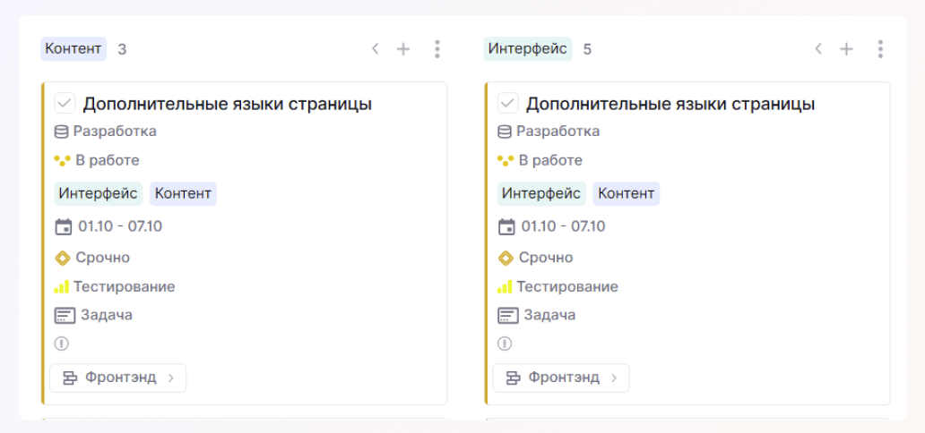Click plus icon in Интерфейс column header
The height and width of the screenshot is (433, 925).
coord(846,49)
